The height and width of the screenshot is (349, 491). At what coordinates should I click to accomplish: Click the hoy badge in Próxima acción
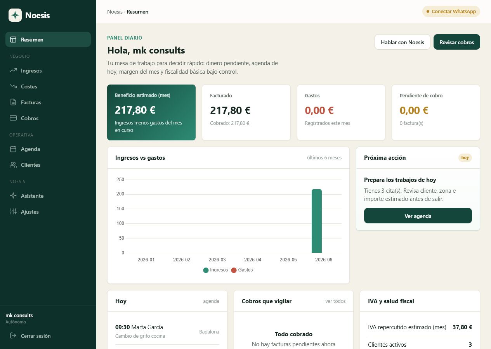(x=465, y=158)
